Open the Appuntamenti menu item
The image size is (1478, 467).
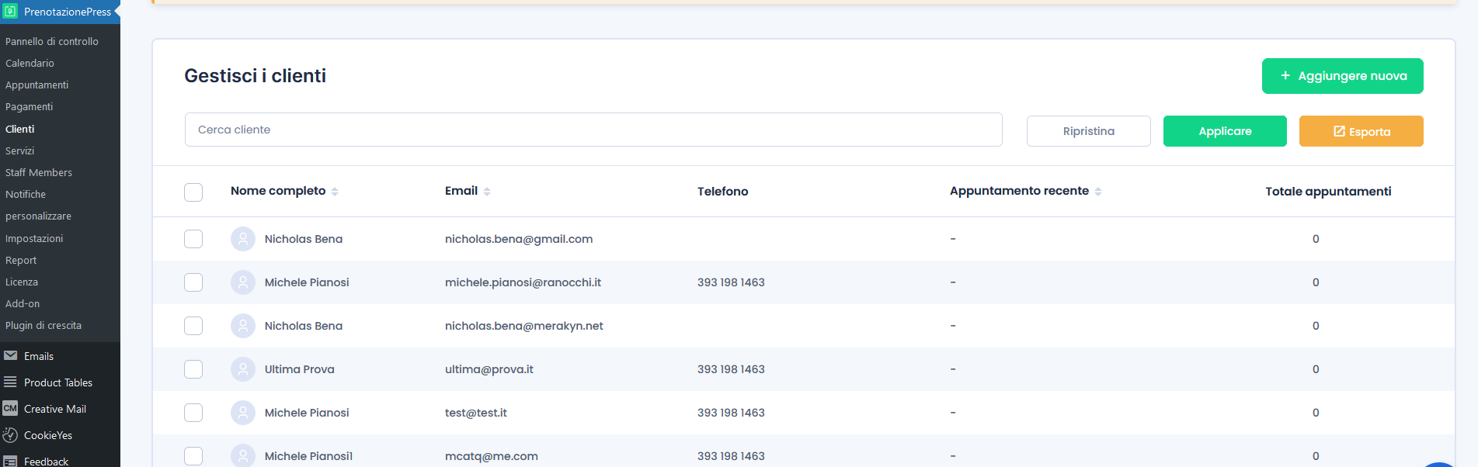pyautogui.click(x=37, y=85)
